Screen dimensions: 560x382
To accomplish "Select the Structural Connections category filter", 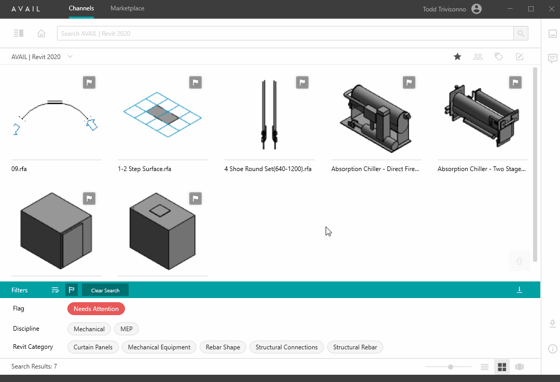I will (x=286, y=347).
